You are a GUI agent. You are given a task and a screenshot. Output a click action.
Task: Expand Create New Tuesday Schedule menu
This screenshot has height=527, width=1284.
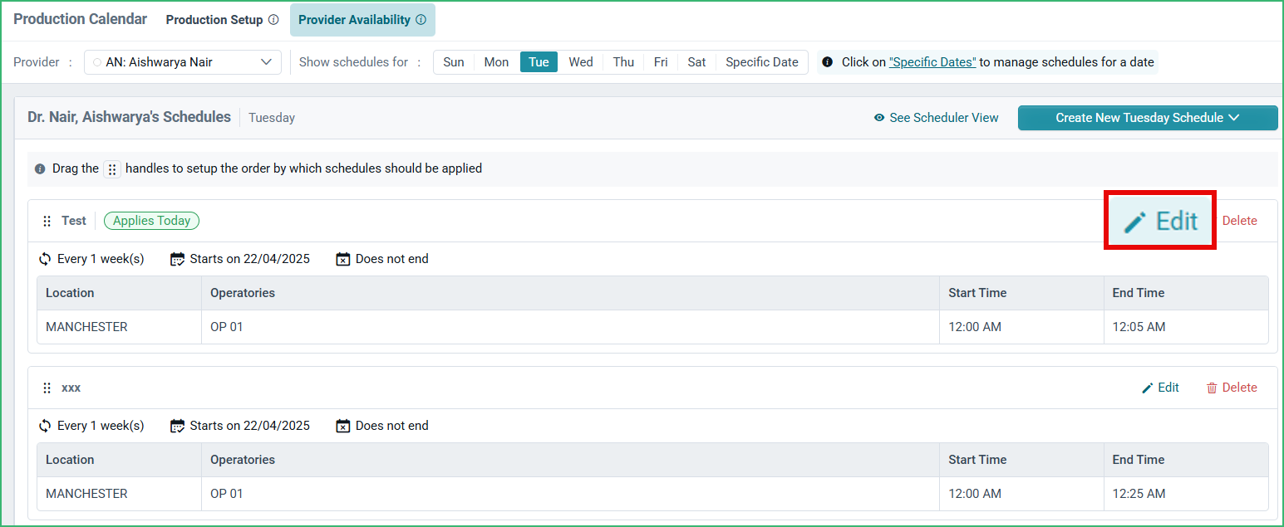[1148, 118]
